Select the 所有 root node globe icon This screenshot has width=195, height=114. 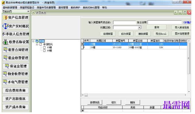37,41
